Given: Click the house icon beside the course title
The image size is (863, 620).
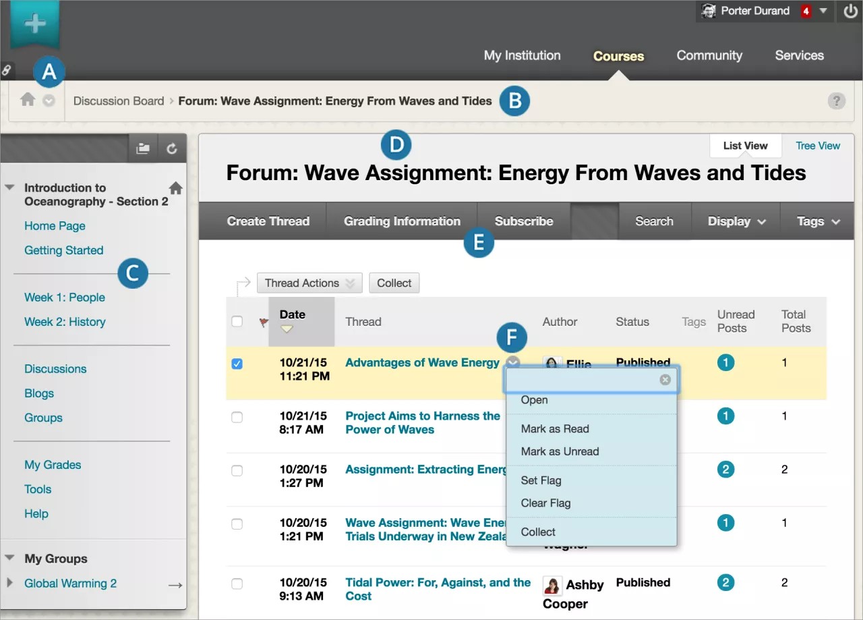Looking at the screenshot, I should pyautogui.click(x=175, y=188).
